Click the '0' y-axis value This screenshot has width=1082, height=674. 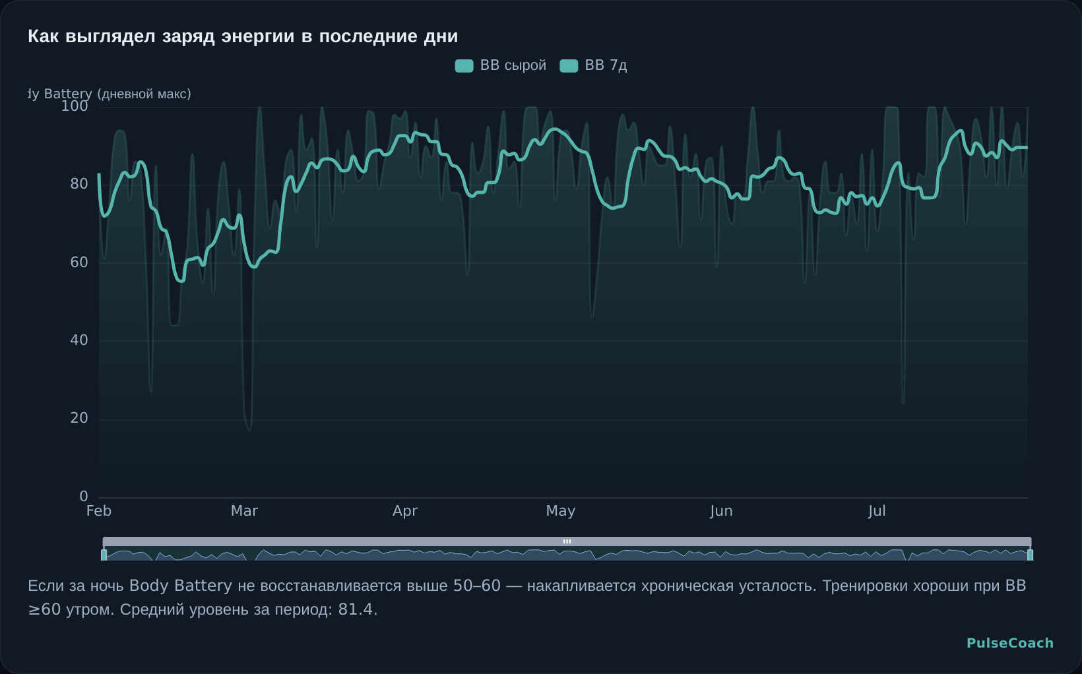click(84, 497)
